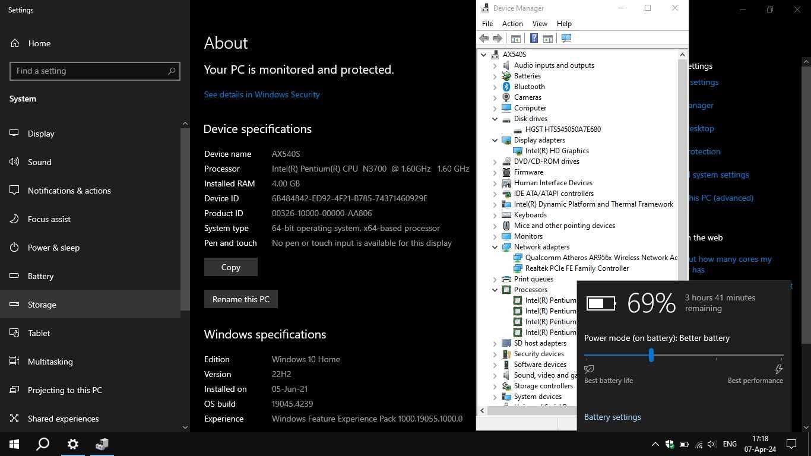Open the blue Help question-mark toolbar icon
This screenshot has width=811, height=456.
(x=534, y=38)
